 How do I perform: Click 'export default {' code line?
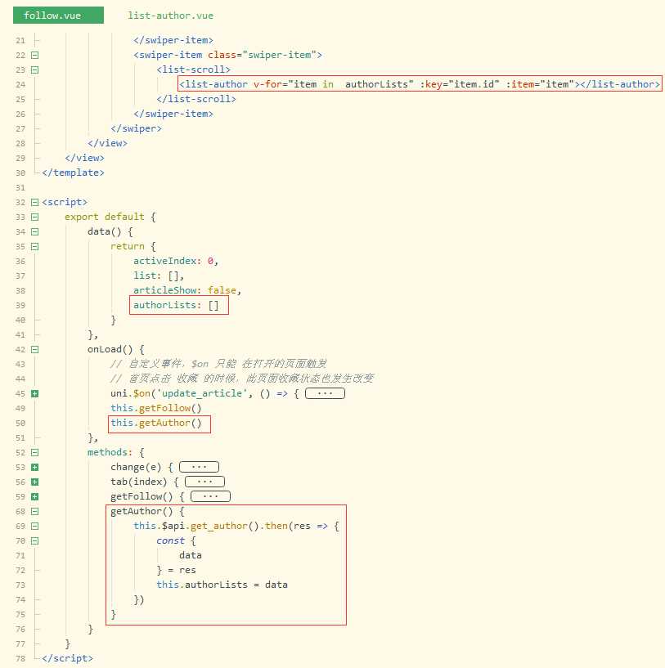(110, 217)
